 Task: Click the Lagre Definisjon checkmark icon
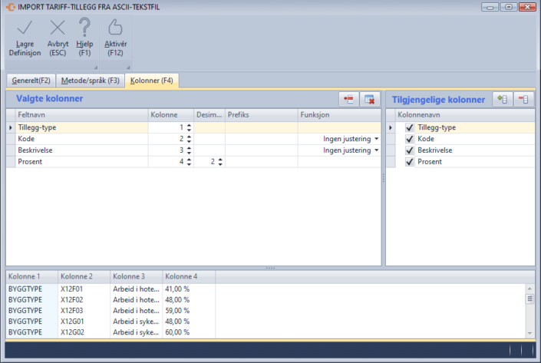click(x=25, y=28)
